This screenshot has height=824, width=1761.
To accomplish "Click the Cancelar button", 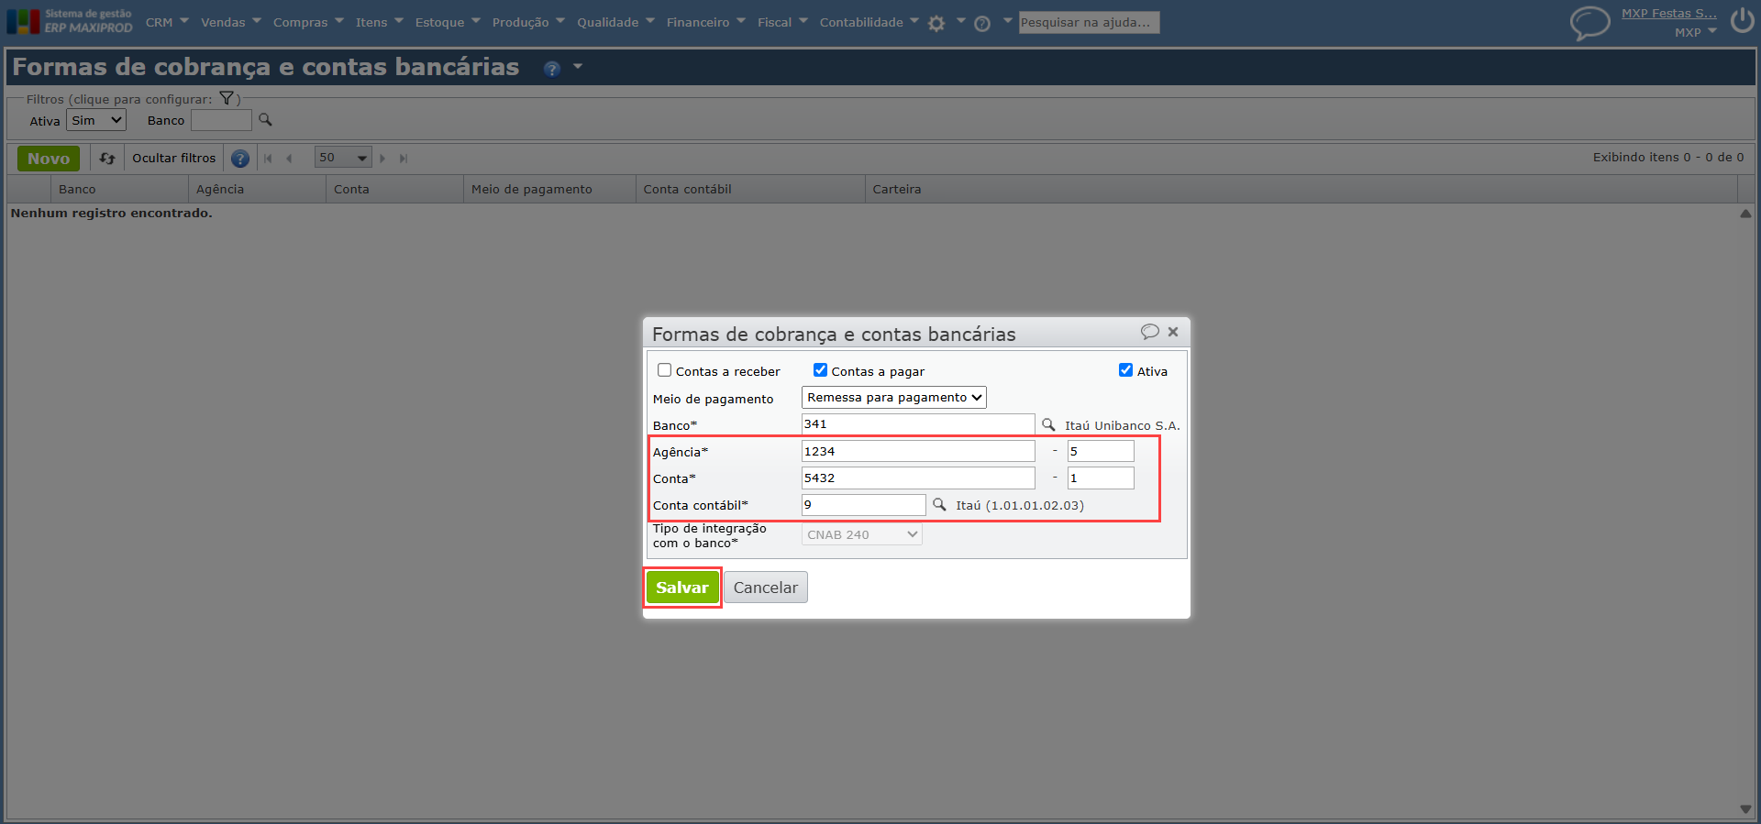I will click(766, 588).
